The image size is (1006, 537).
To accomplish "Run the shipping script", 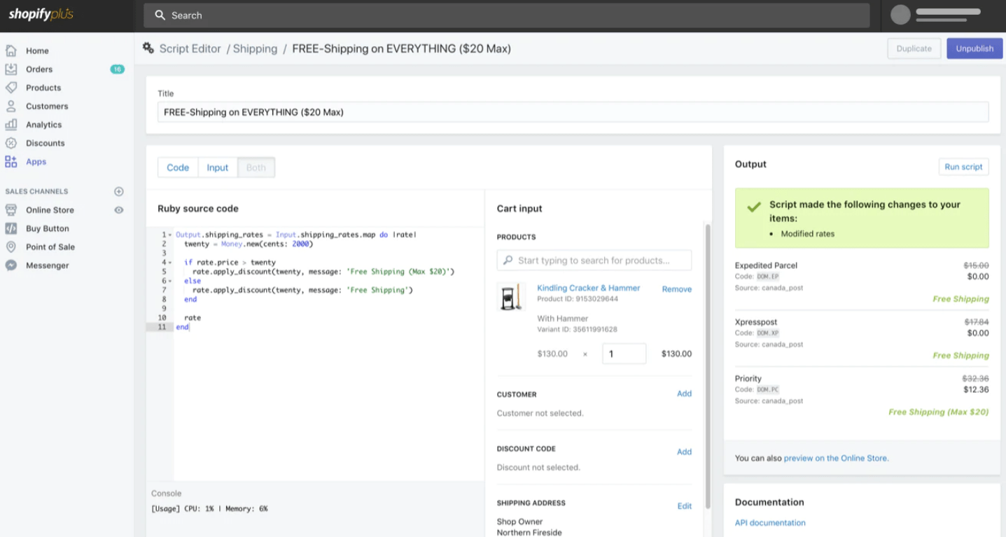I will pyautogui.click(x=963, y=167).
